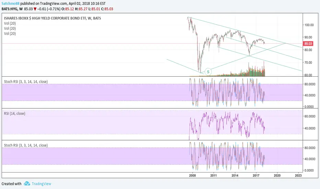Screen dimensions: 320x189
Task: Select the first Vol (20) indicator label
Action: coord(10,23)
